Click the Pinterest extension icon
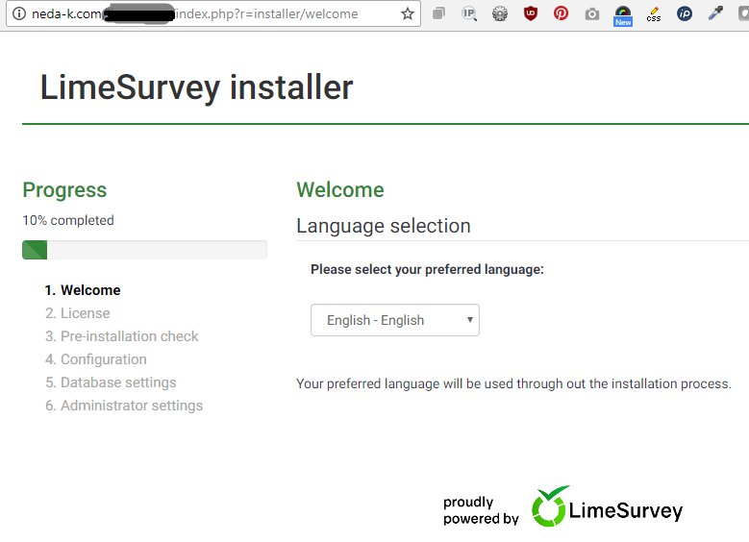 point(561,14)
